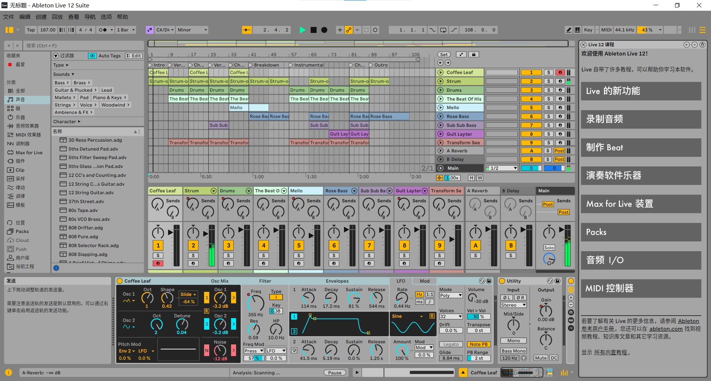Toggle automation arm in the transport bar
Image resolution: width=711 pixels, height=381 pixels.
coord(348,30)
